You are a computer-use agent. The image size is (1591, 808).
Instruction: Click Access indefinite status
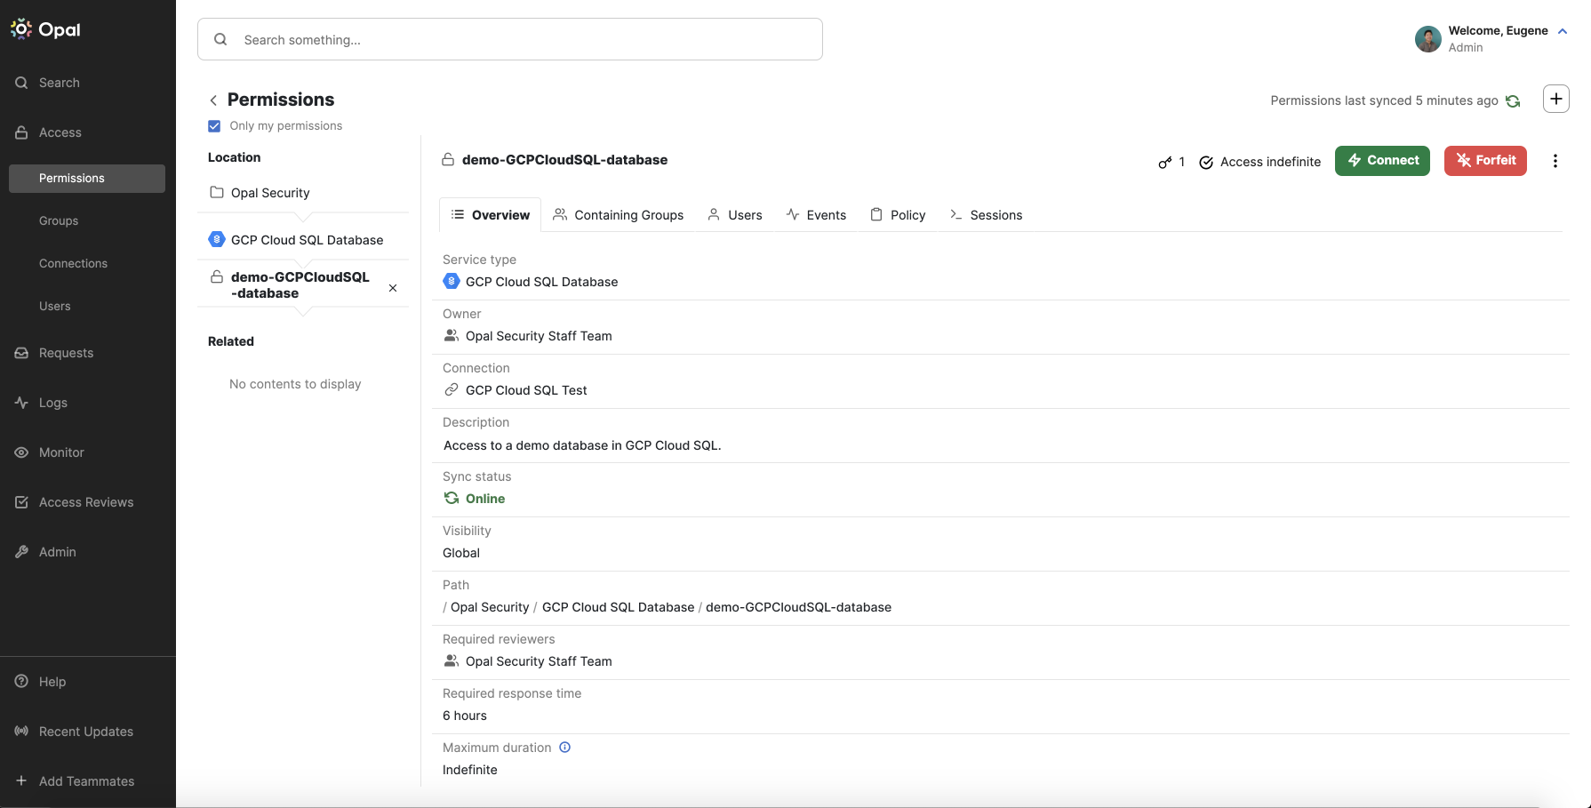1260,162
